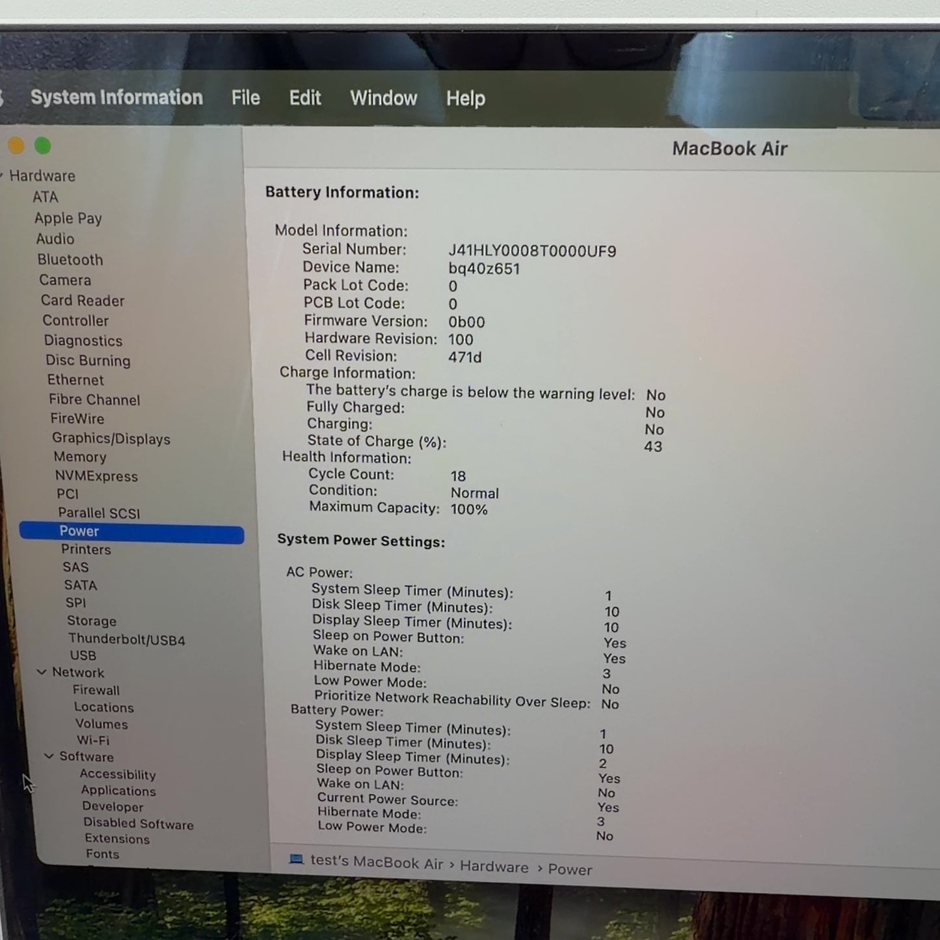Image resolution: width=940 pixels, height=940 pixels.
Task: Select the Hardware category label
Action: pyautogui.click(x=42, y=176)
